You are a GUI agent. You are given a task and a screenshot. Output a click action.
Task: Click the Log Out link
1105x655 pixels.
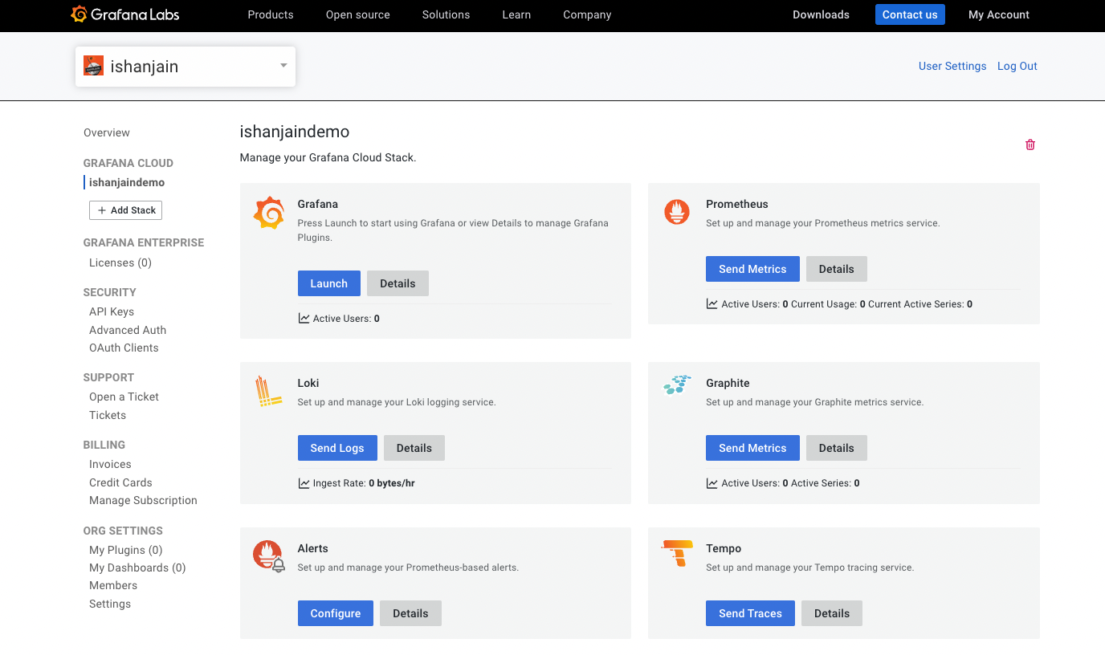tap(1017, 66)
